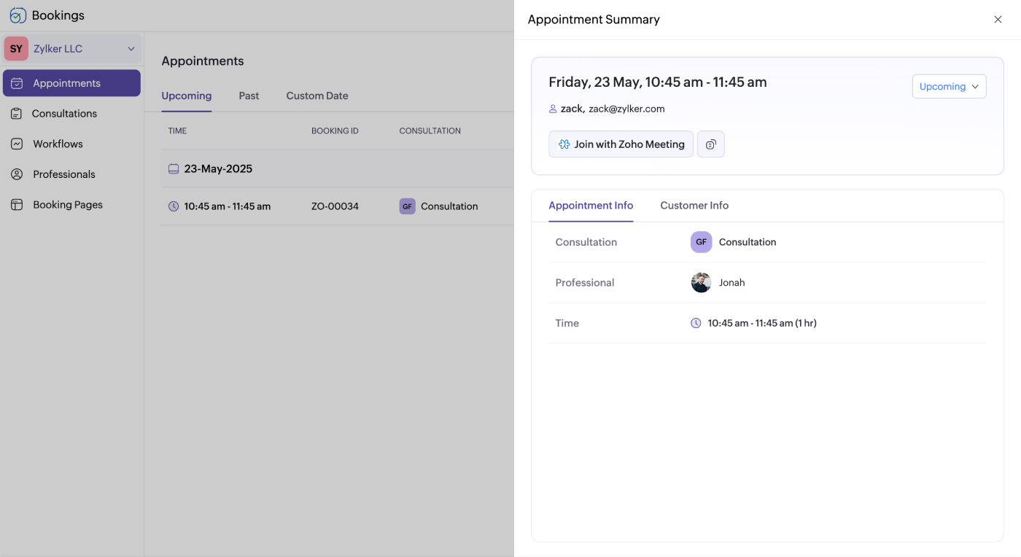Select booking ZO-00034 row
Image resolution: width=1021 pixels, height=557 pixels.
(x=335, y=206)
